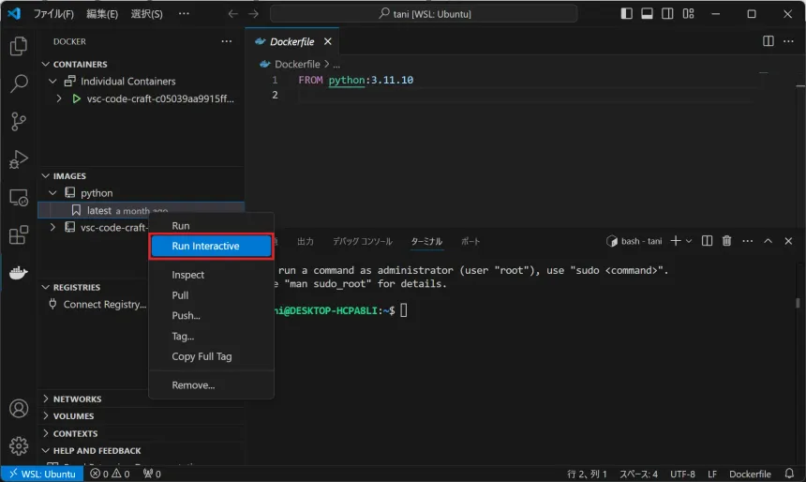Split the editor to the right
This screenshot has width=806, height=482.
768,41
